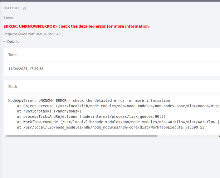This screenshot has width=220, height=178.
Task: Click the red UNKNOWN ERROR heading
Action: pos(76,26)
